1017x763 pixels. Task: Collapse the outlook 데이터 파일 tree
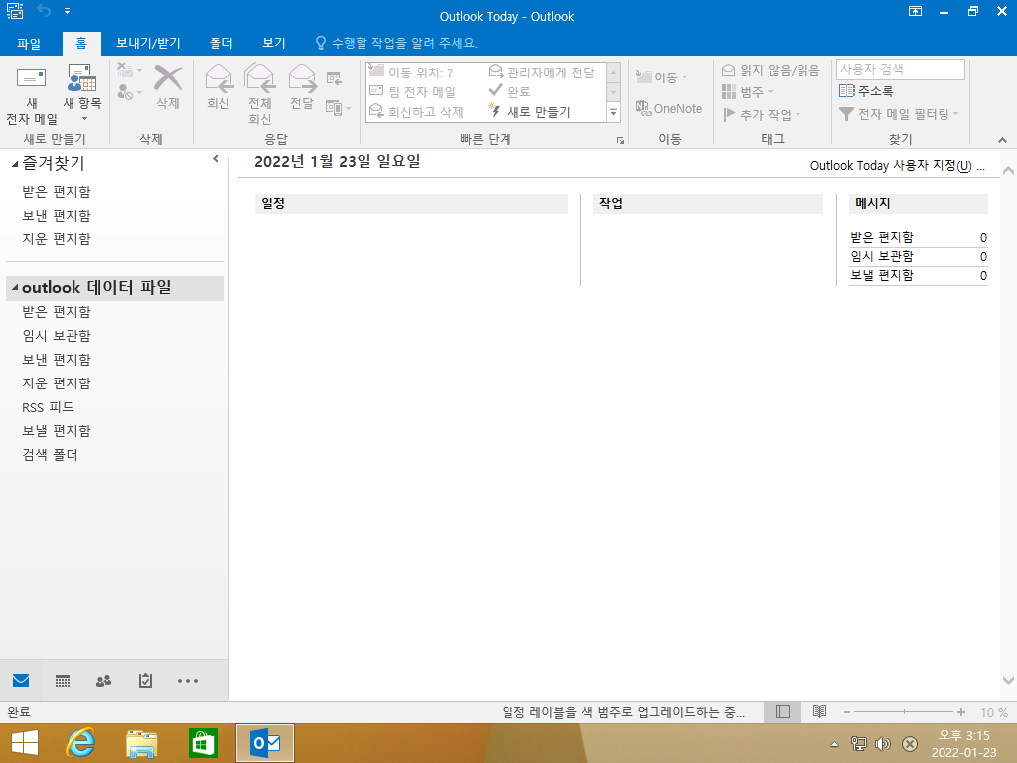[x=15, y=287]
